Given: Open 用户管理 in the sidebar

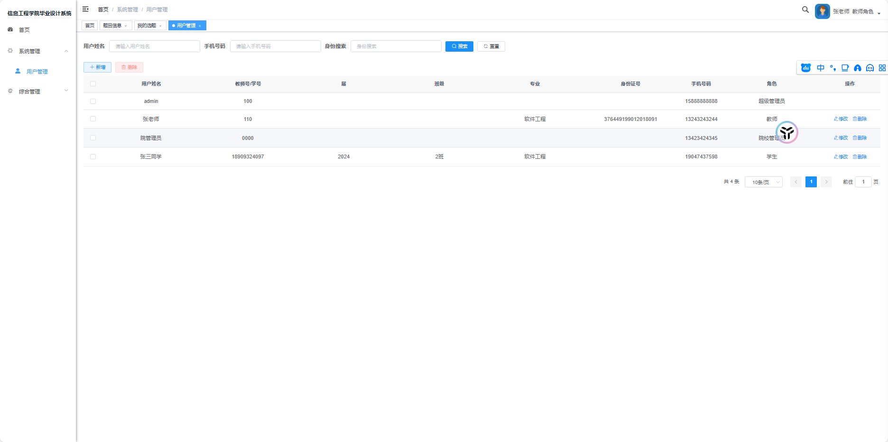Looking at the screenshot, I should (38, 71).
